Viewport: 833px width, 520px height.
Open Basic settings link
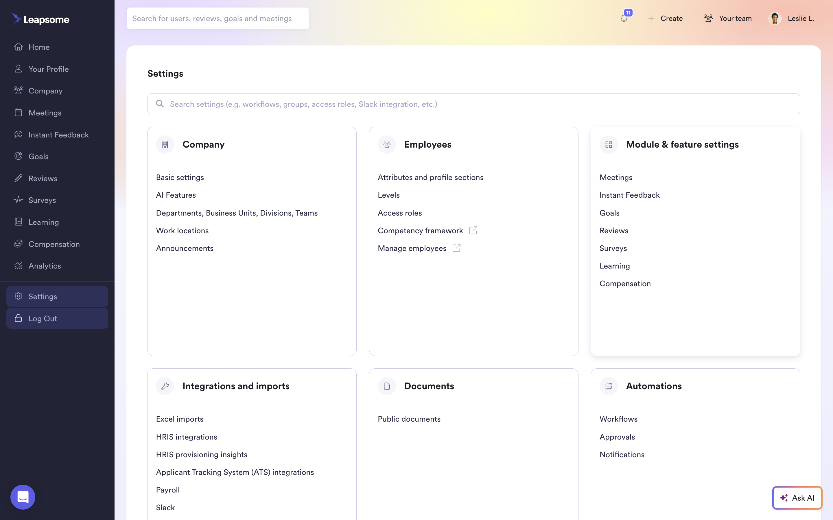point(180,177)
